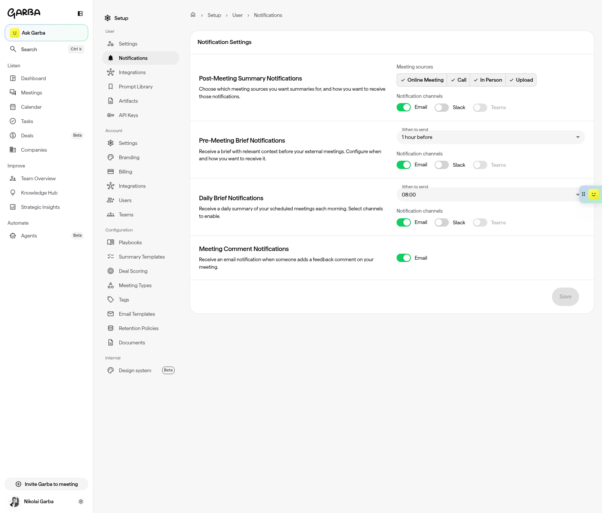Open Notifications in the Setup menu

(x=141, y=58)
